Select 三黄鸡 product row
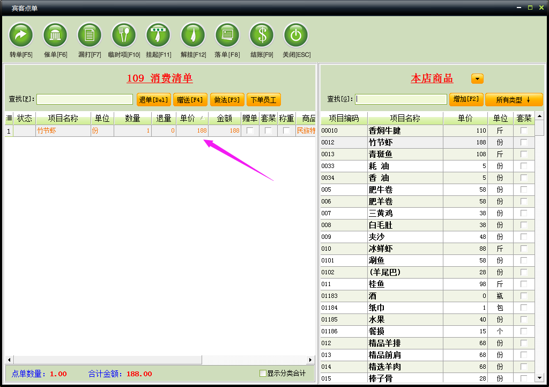The width and height of the screenshot is (549, 387). (427, 213)
